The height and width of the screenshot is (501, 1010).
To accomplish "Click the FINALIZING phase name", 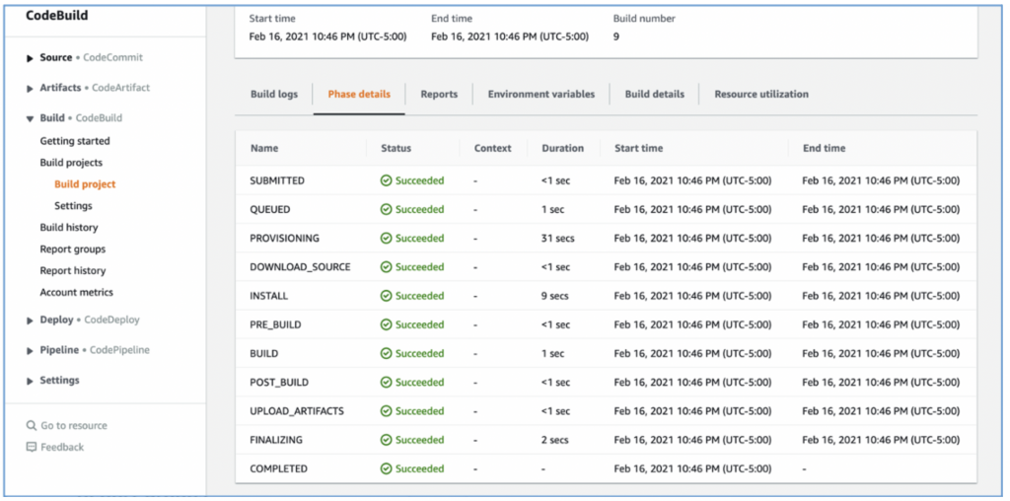I will pyautogui.click(x=276, y=440).
